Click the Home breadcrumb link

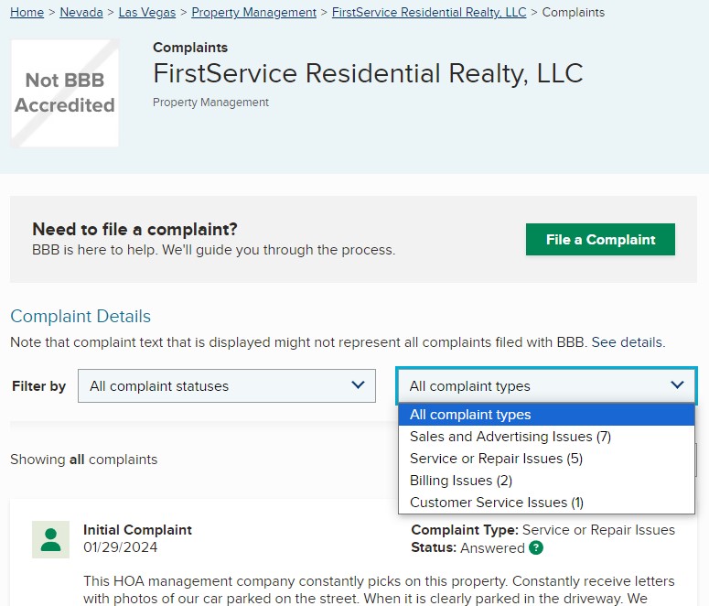tap(27, 12)
